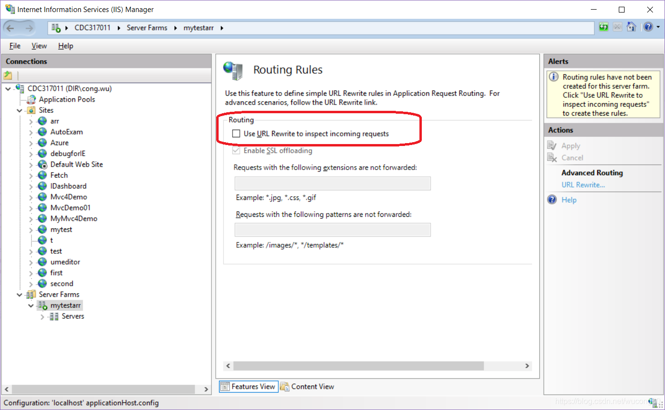This screenshot has height=410, width=665.
Task: Click the Servers node icon
Action: click(54, 317)
